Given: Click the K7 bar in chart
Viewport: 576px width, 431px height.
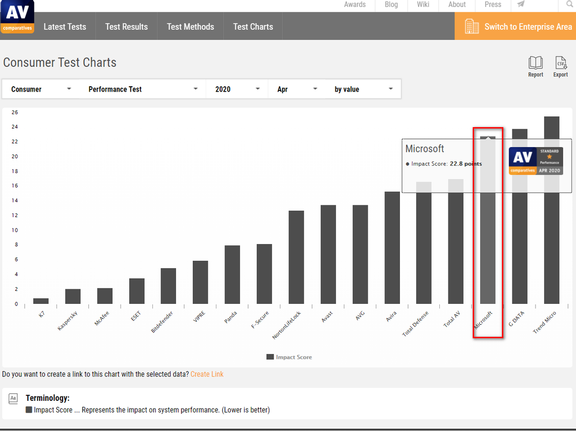Looking at the screenshot, I should (x=41, y=301).
